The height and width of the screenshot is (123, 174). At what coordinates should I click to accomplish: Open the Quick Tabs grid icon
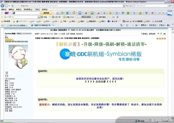coord(2,26)
